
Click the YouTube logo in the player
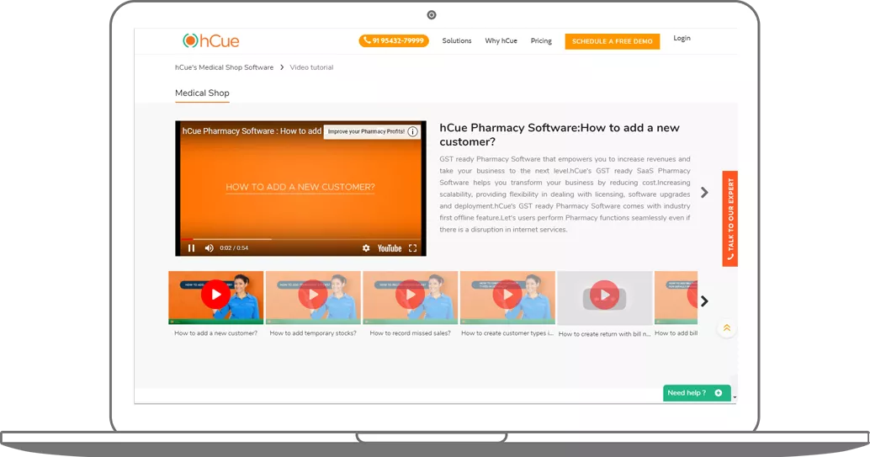tap(390, 248)
